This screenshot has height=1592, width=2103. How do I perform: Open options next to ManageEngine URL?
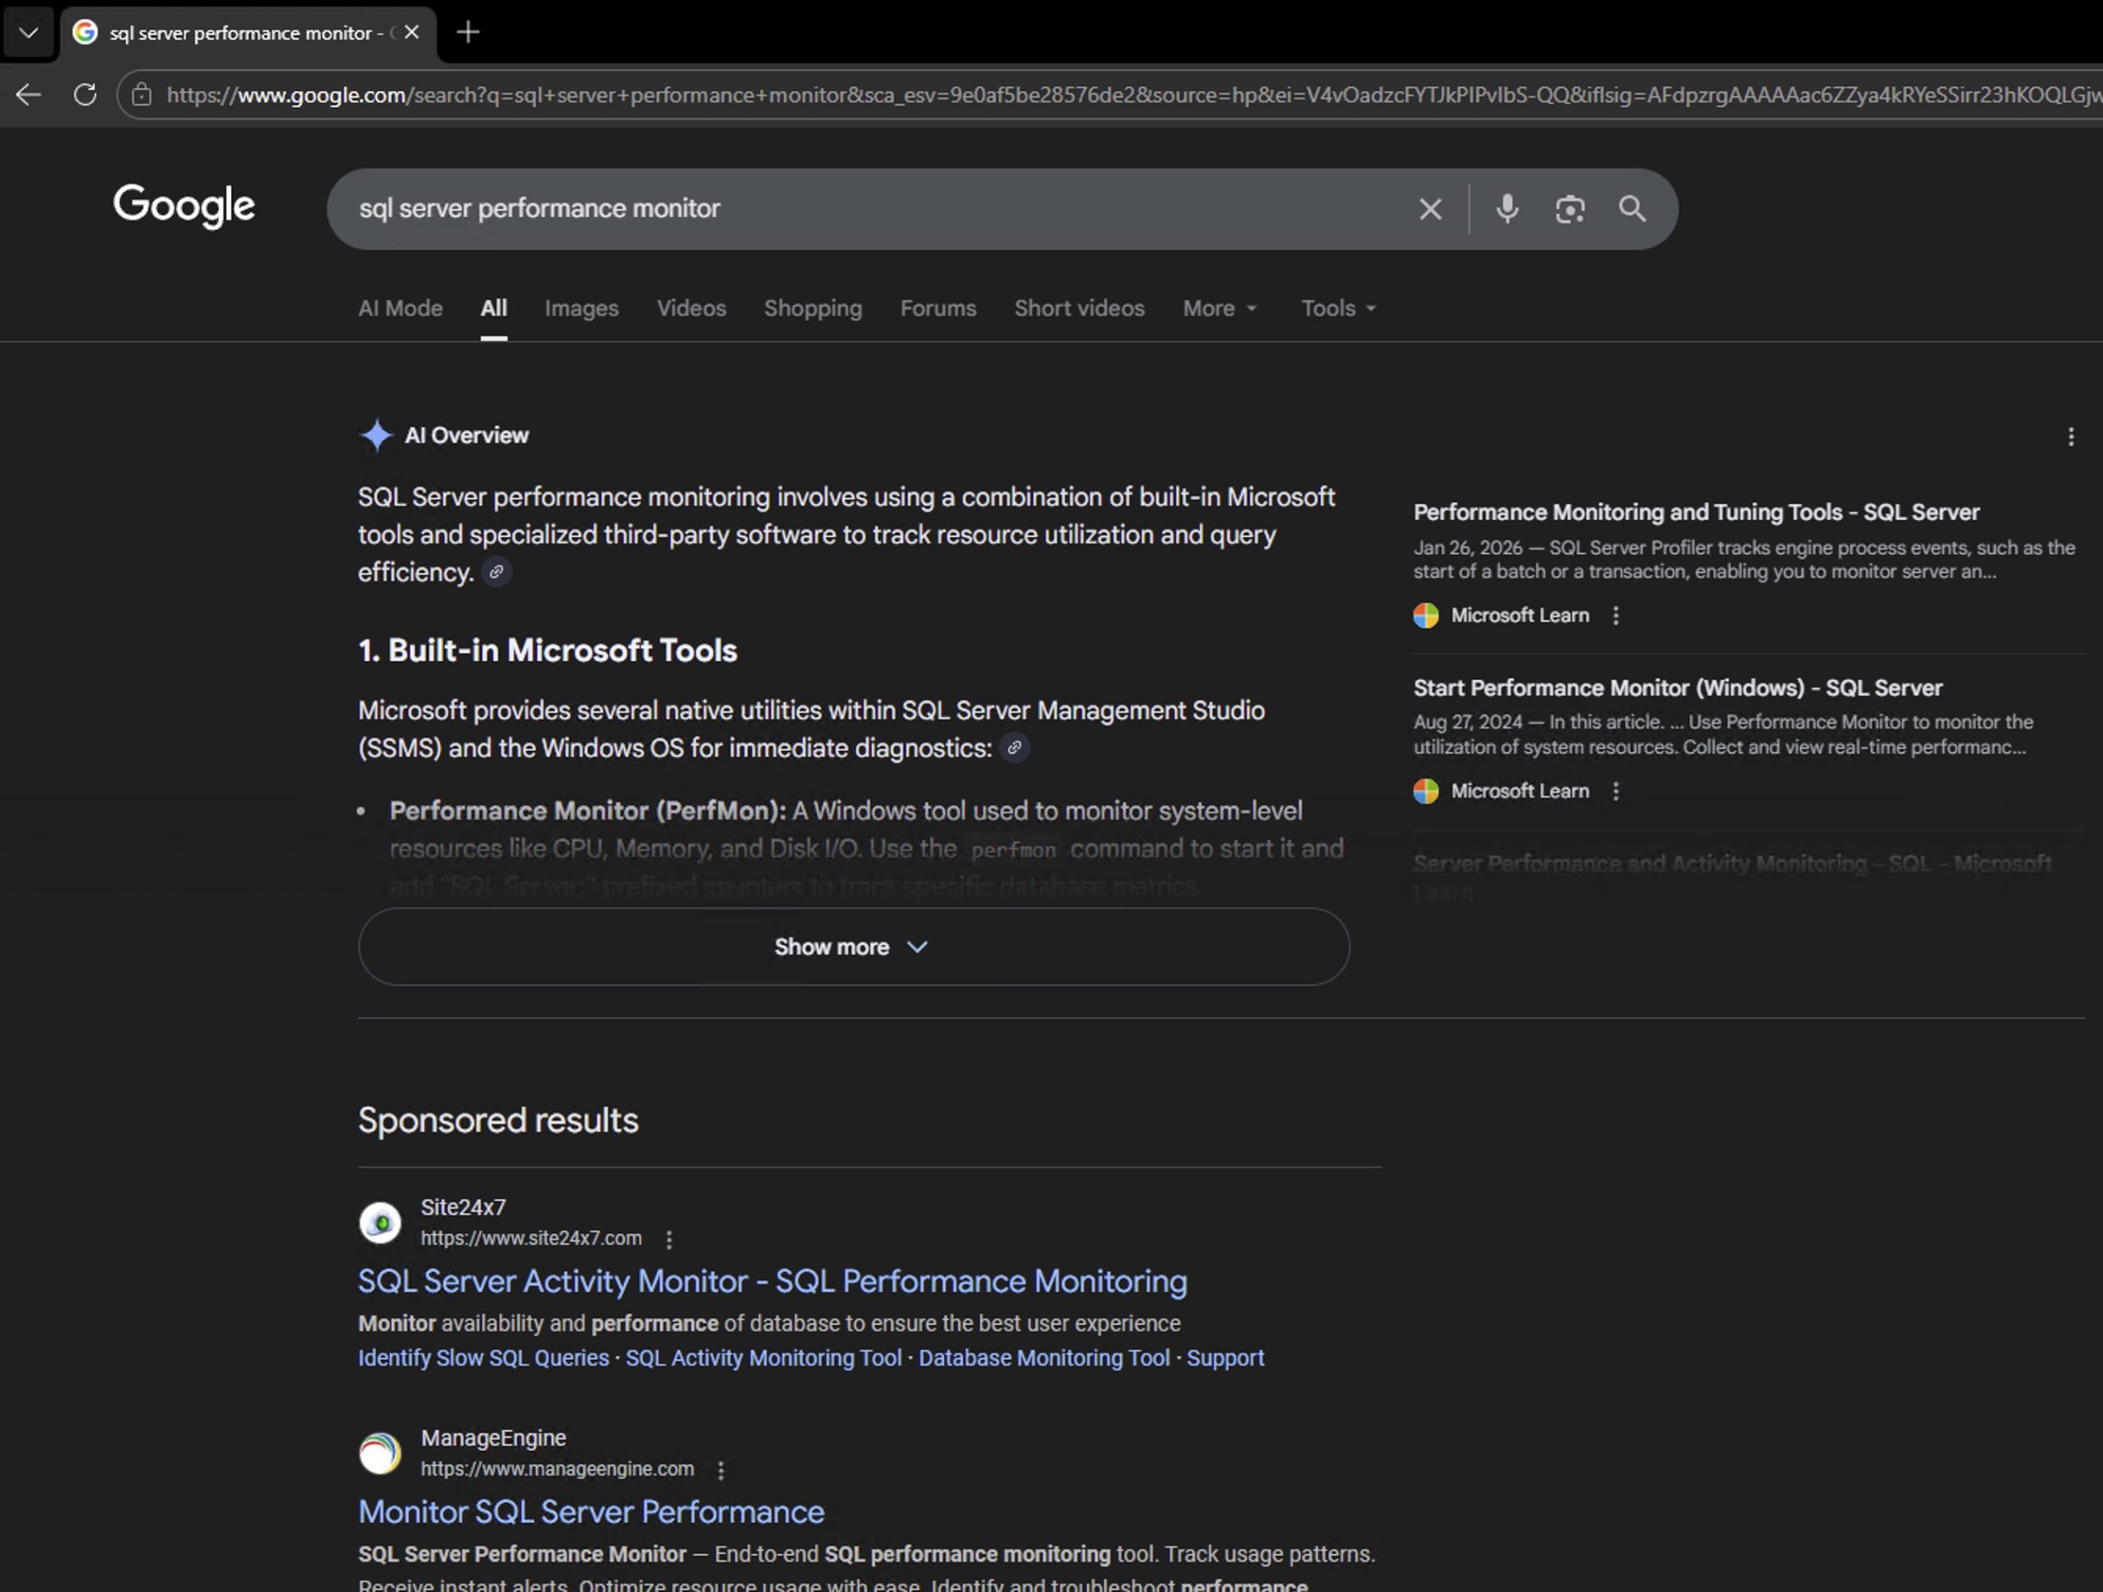tap(721, 1470)
